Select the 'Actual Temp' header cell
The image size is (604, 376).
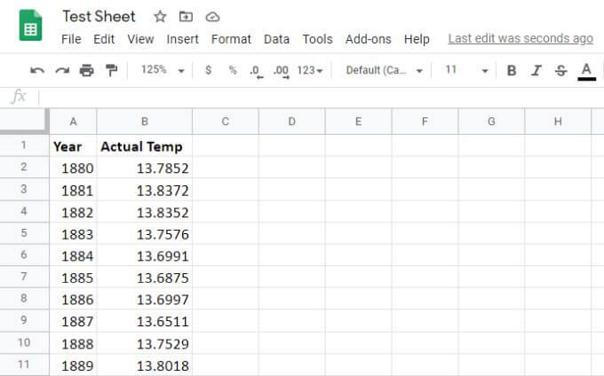point(145,145)
